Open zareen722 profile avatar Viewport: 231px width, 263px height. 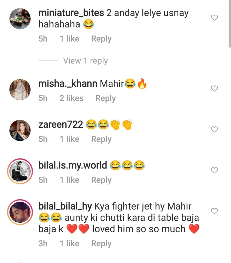[x=20, y=130]
